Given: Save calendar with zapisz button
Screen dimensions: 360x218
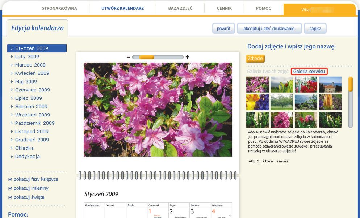Looking at the screenshot, I should [315, 29].
